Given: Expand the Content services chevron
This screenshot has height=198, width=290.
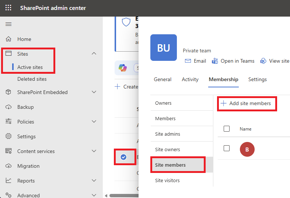Looking at the screenshot, I should [94, 151].
